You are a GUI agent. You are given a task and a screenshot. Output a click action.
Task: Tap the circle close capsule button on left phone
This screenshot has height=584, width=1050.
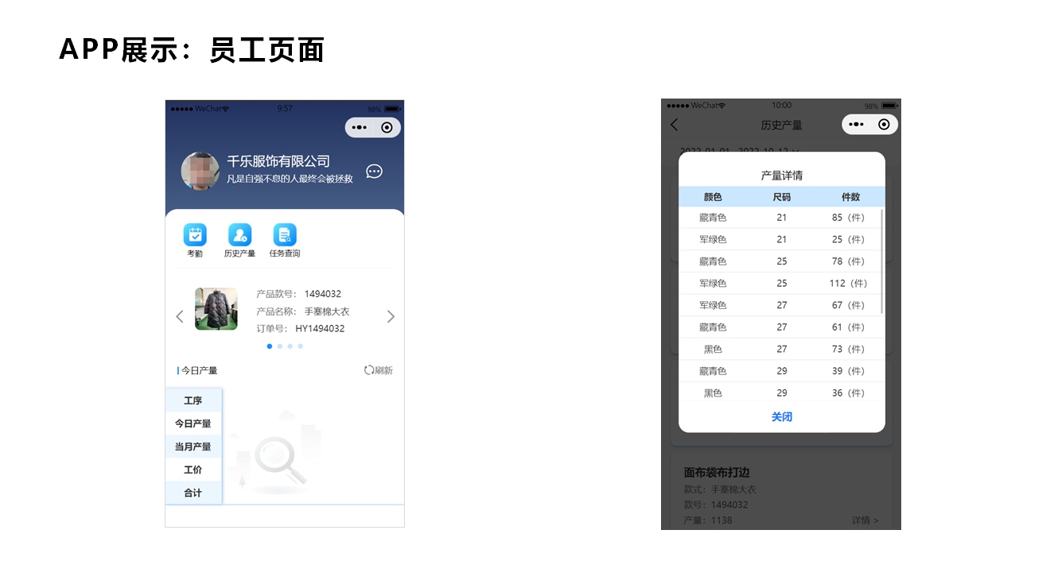click(x=387, y=127)
